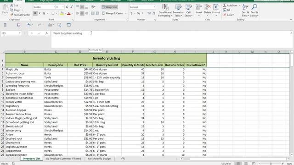Switch to the Inventory List sheet tab
This screenshot has width=294, height=165.
32,159
